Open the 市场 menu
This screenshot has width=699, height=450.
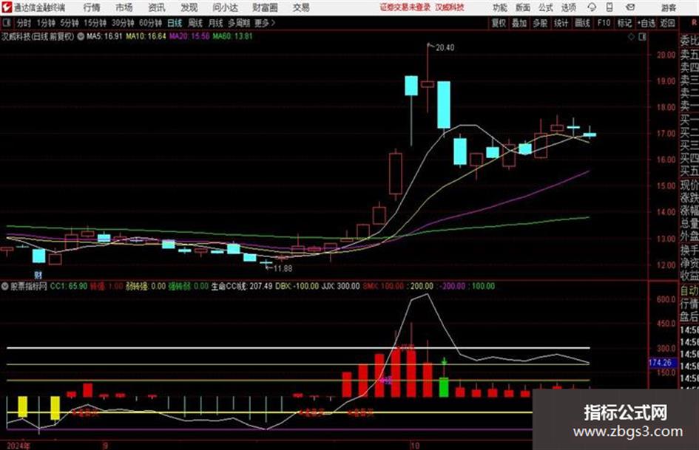point(124,7)
